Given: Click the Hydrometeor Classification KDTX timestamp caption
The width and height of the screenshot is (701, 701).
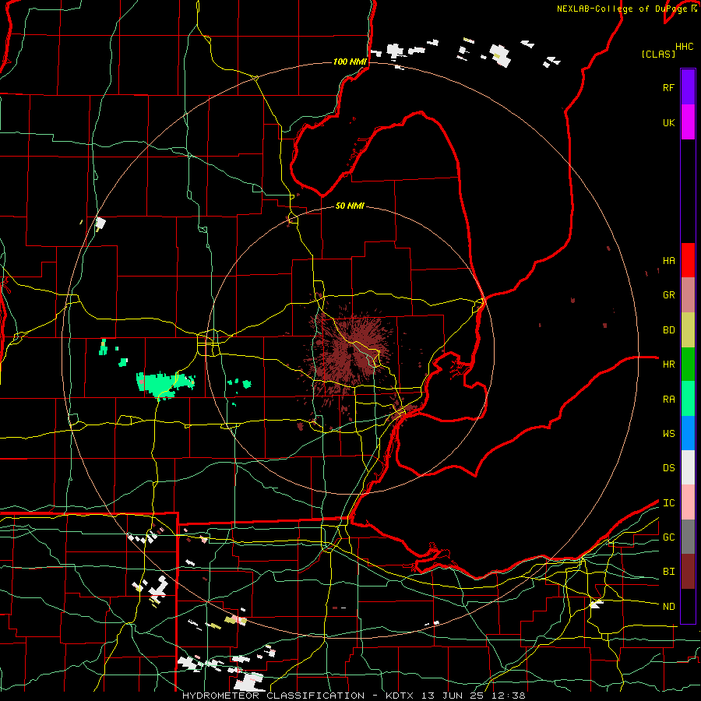Looking at the screenshot, I should (x=353, y=696).
